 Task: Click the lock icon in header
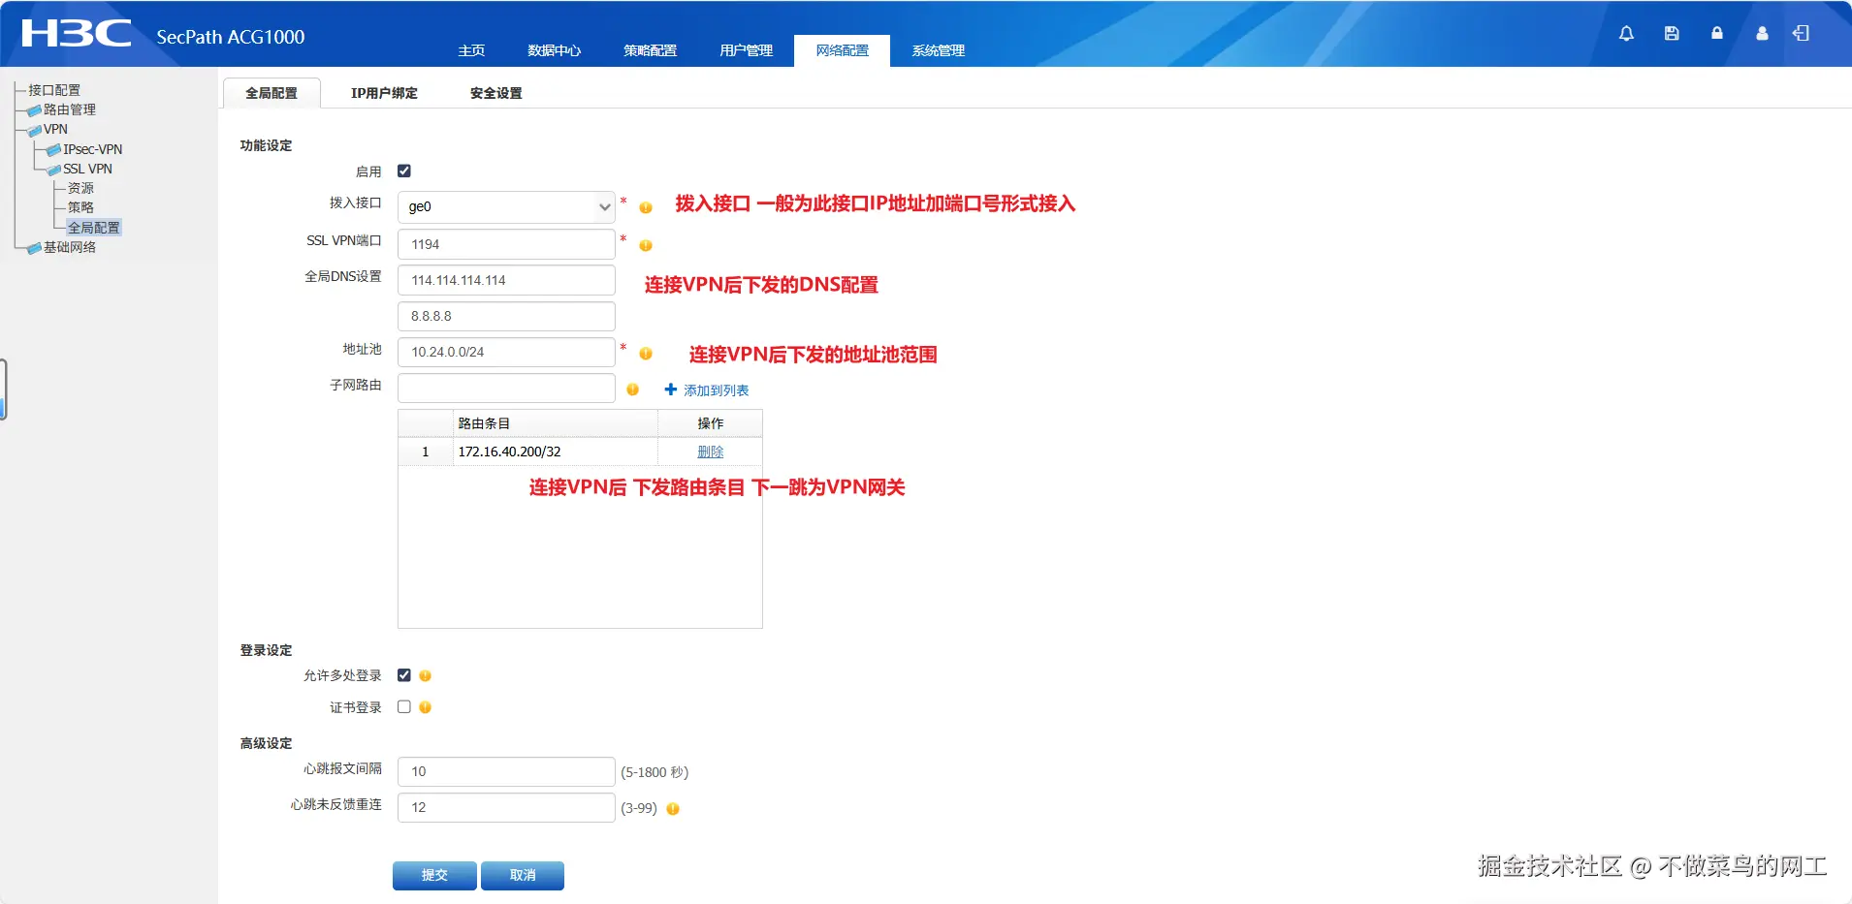tap(1717, 33)
